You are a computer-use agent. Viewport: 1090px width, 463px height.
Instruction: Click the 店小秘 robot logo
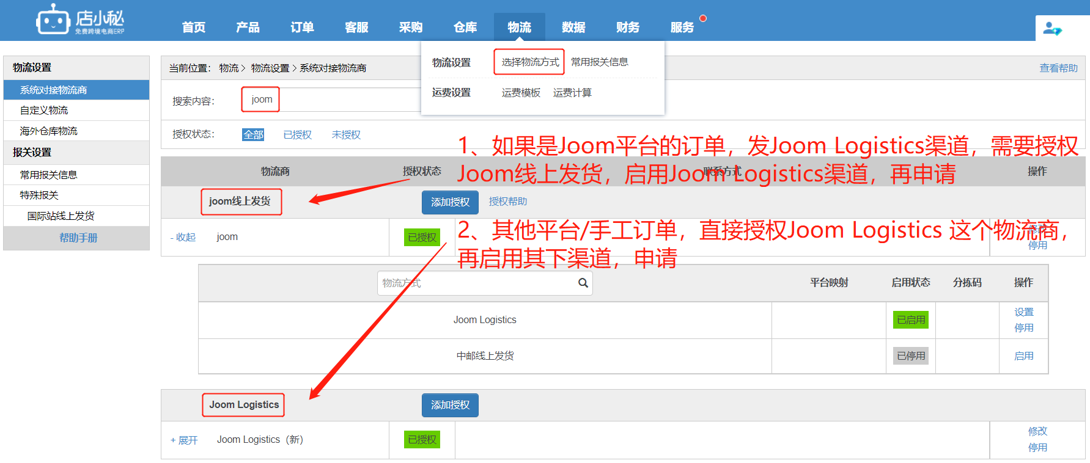79,20
